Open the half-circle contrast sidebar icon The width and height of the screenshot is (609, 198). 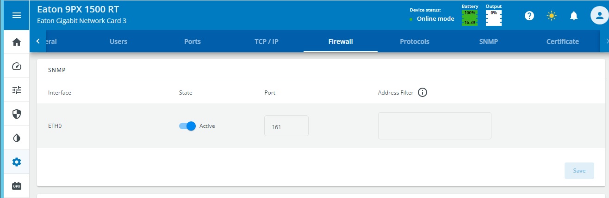16,138
